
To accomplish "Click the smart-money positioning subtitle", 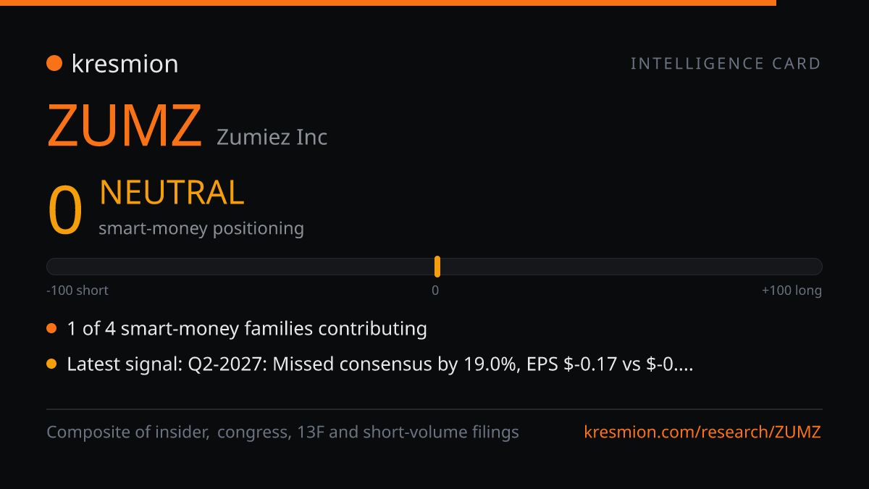I will click(201, 228).
